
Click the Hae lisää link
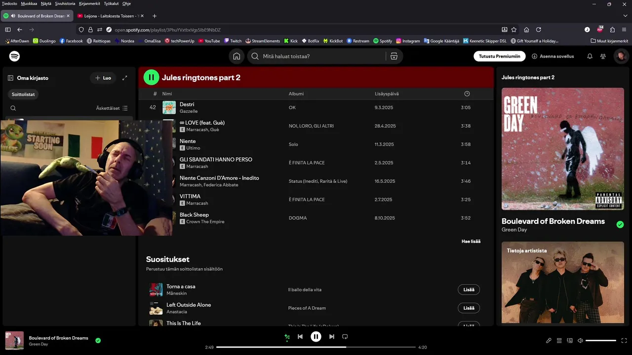471,241
